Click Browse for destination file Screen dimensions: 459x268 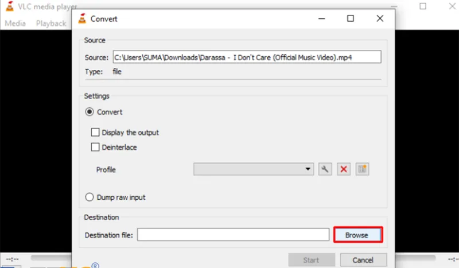pos(358,235)
